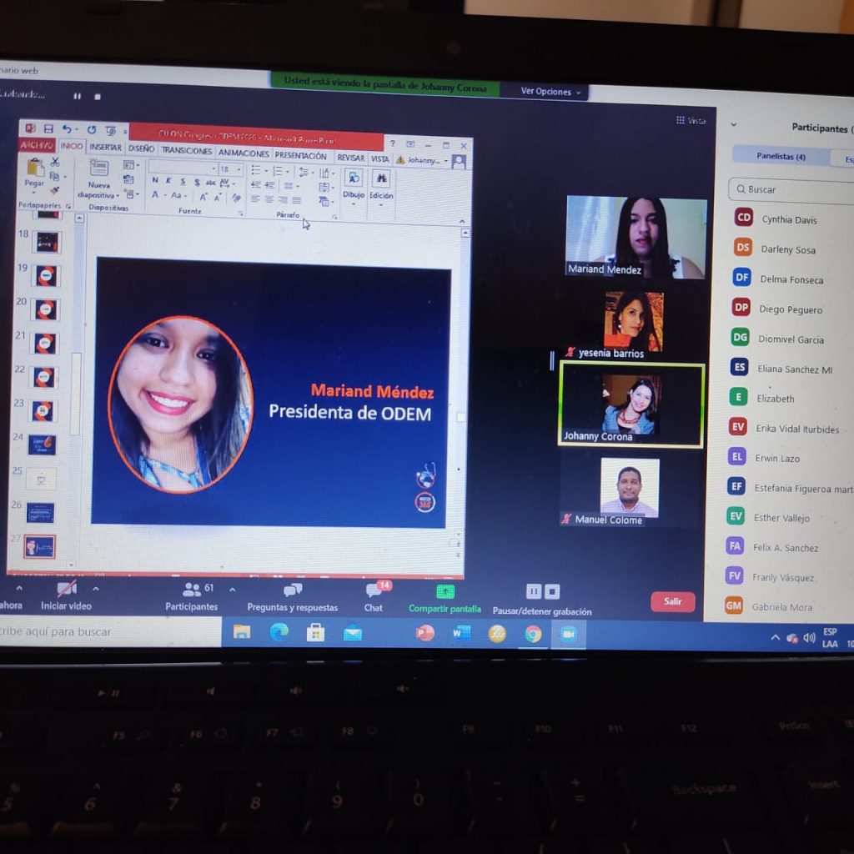Click the Pegar paste icon in PowerPoint

point(35,168)
